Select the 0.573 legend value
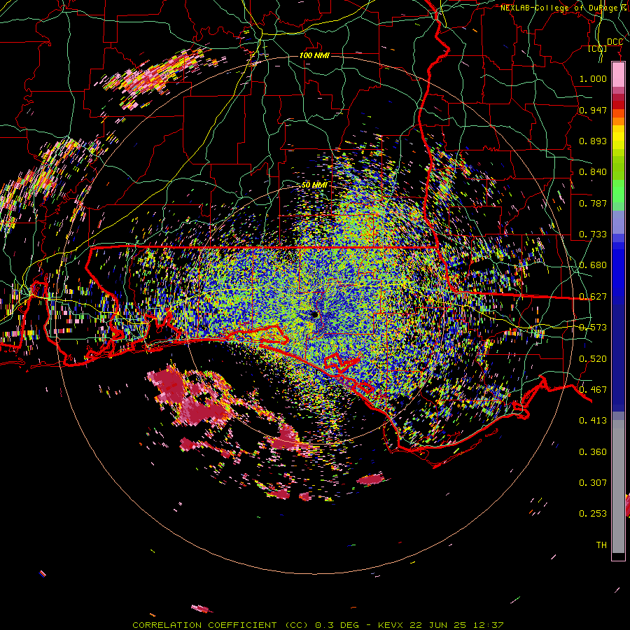The width and height of the screenshot is (630, 630). pos(593,328)
